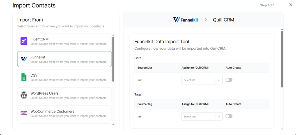Expand the Select tag chevron arrow

tap(219, 116)
